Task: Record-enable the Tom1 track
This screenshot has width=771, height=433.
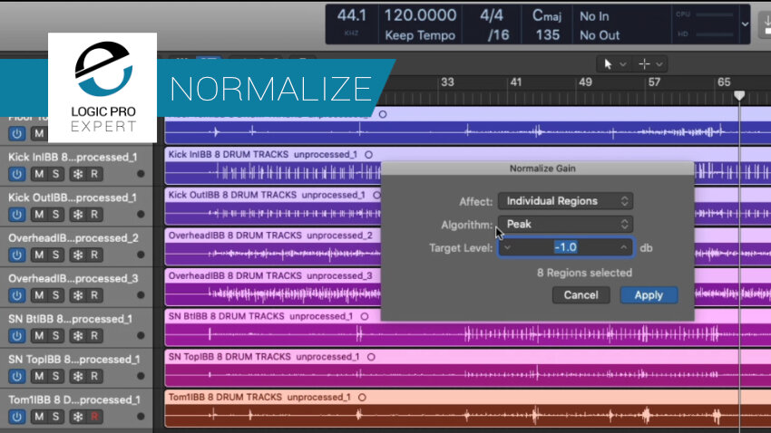Action: (94, 417)
